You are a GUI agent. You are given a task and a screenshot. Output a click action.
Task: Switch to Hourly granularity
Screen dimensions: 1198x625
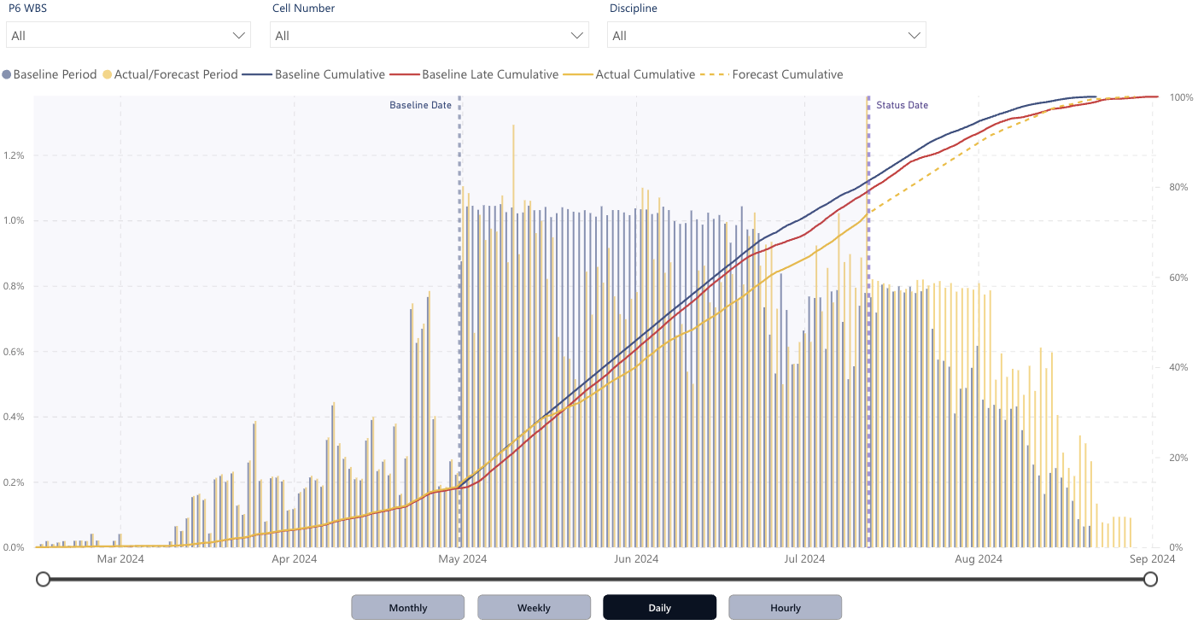(785, 607)
